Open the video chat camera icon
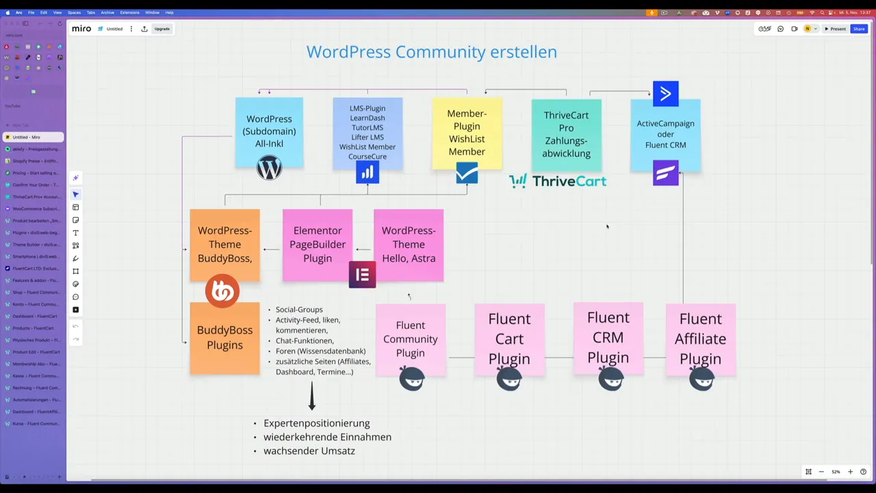The image size is (876, 493). (795, 29)
